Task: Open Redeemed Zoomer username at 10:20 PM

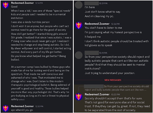Action: [97, 94]
